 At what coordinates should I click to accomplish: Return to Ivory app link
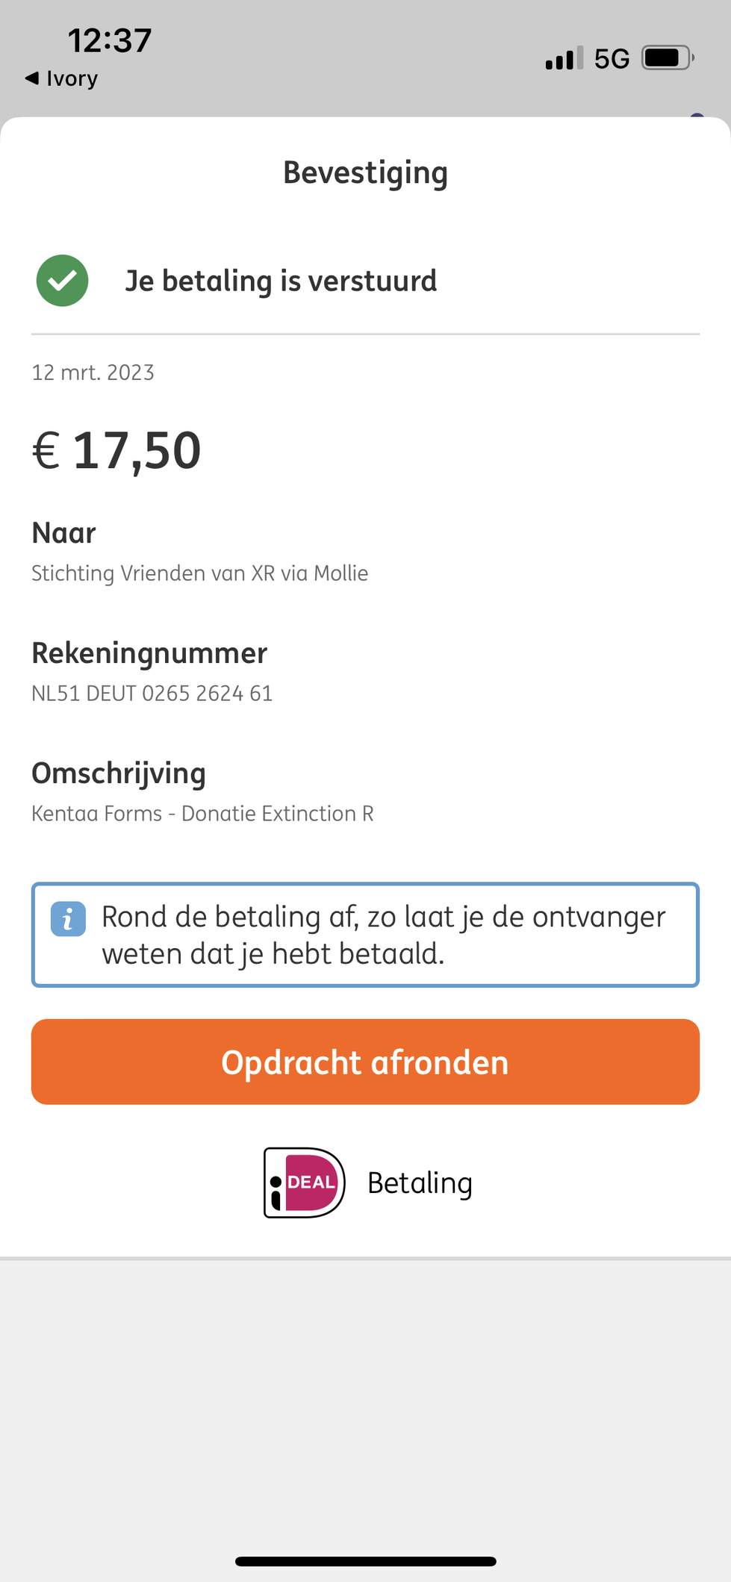tap(72, 78)
